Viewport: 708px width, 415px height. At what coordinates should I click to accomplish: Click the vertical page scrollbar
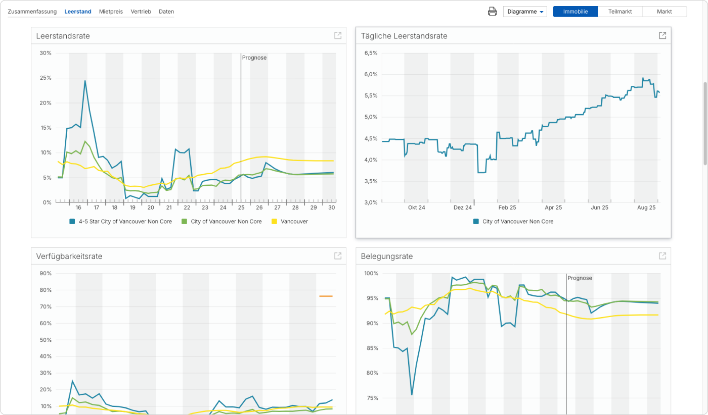[705, 123]
